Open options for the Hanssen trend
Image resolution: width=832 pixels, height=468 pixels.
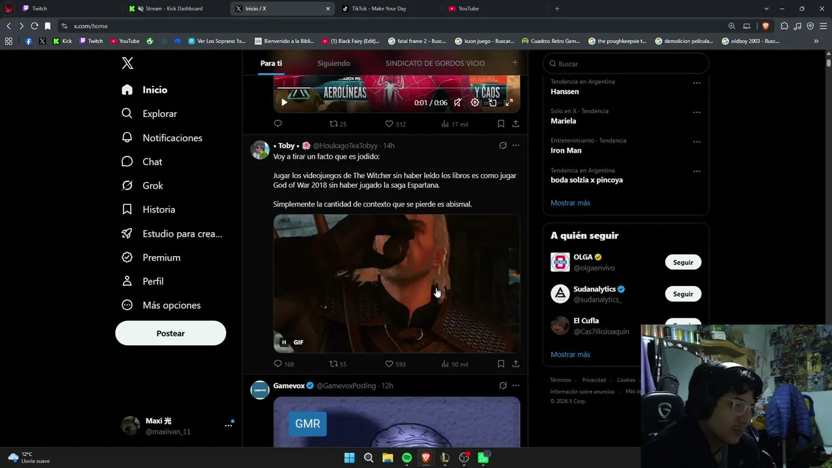coord(697,83)
